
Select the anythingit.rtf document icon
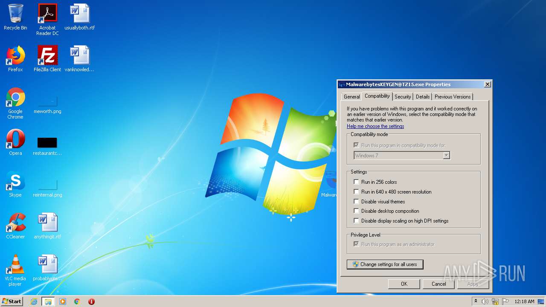point(47,226)
